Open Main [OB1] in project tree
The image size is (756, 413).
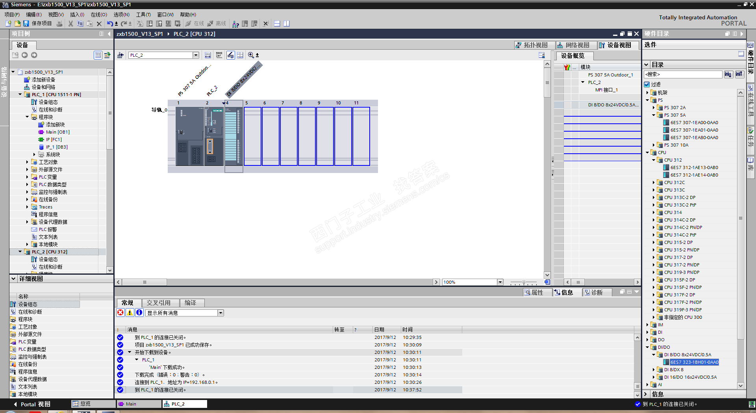point(57,132)
